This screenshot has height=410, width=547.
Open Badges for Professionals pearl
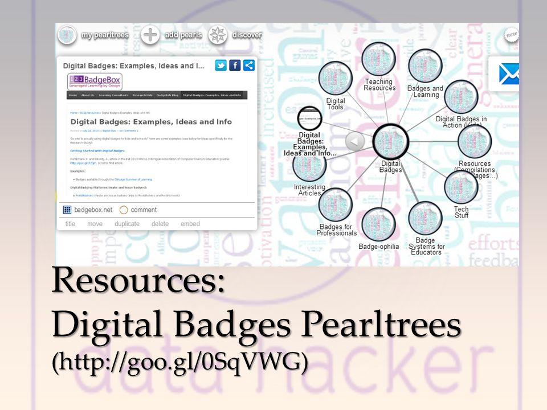[336, 204]
